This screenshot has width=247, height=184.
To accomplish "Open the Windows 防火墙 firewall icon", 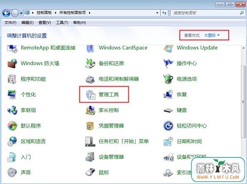I will click(12, 63).
